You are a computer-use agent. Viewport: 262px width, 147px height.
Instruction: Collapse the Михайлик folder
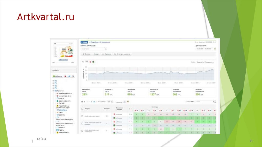[x=53, y=91]
